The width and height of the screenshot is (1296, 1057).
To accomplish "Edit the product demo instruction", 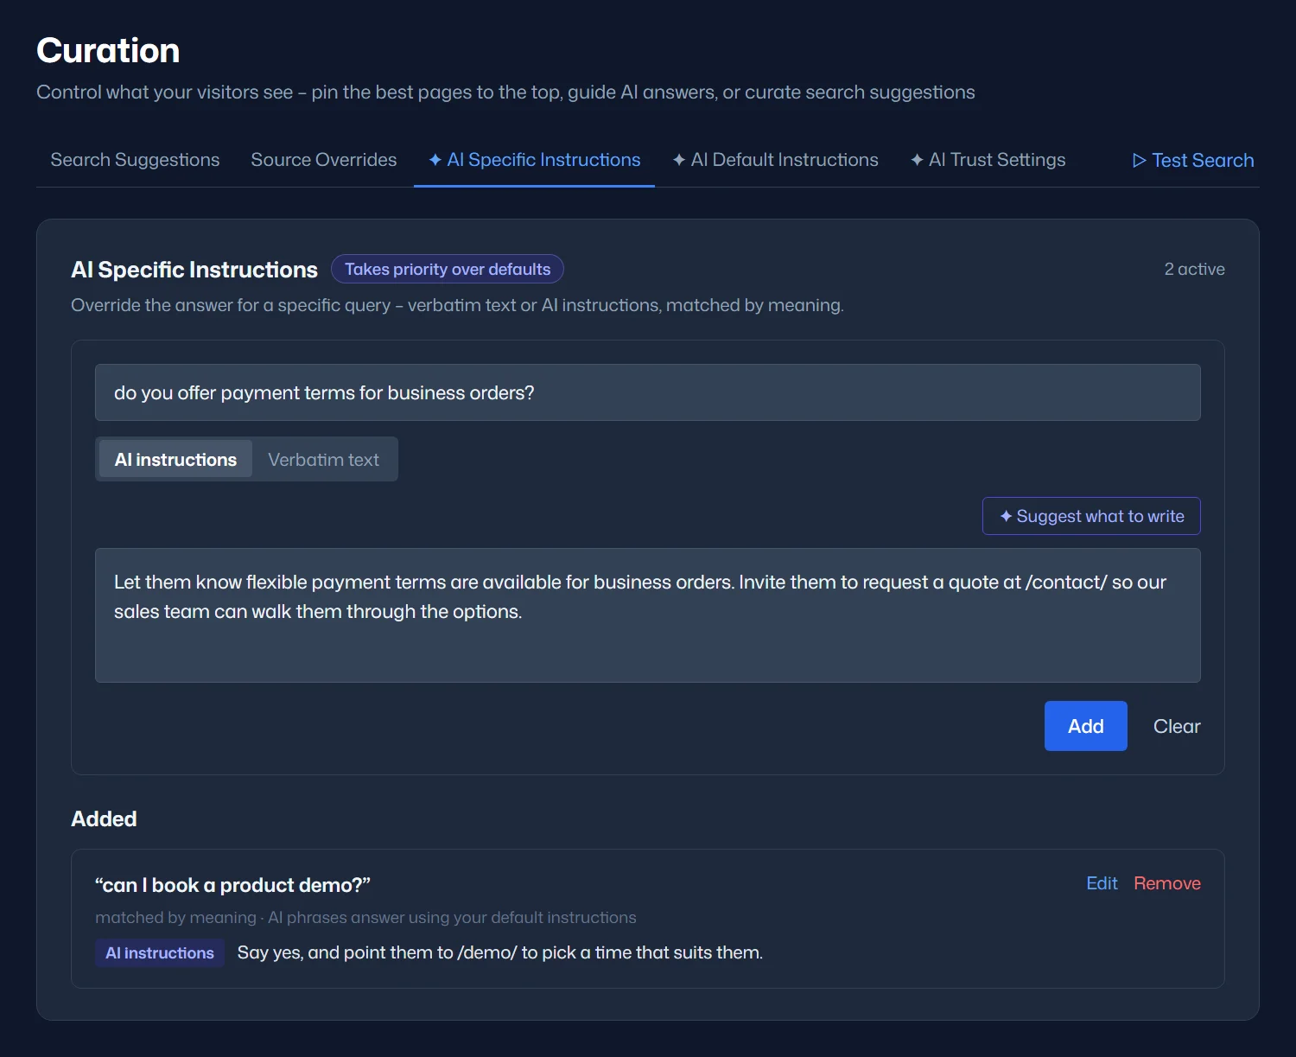I will 1102,883.
